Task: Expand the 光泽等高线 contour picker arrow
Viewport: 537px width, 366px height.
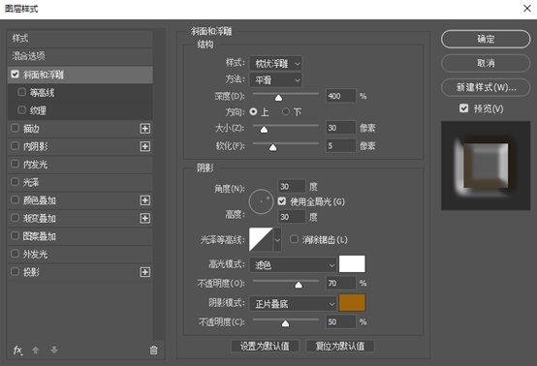Action: [277, 240]
